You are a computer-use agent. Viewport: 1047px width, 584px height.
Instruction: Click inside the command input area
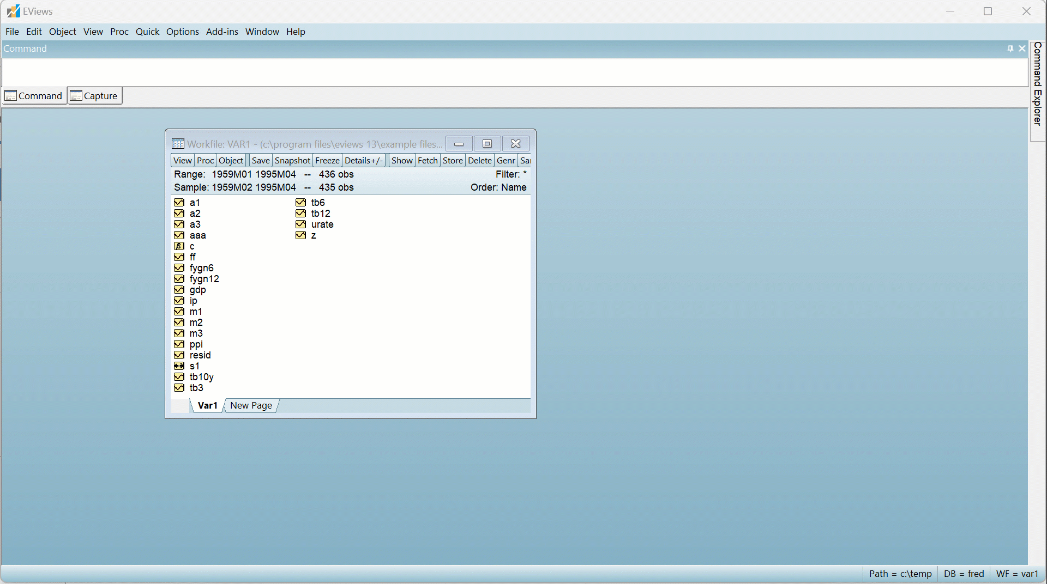[515, 72]
